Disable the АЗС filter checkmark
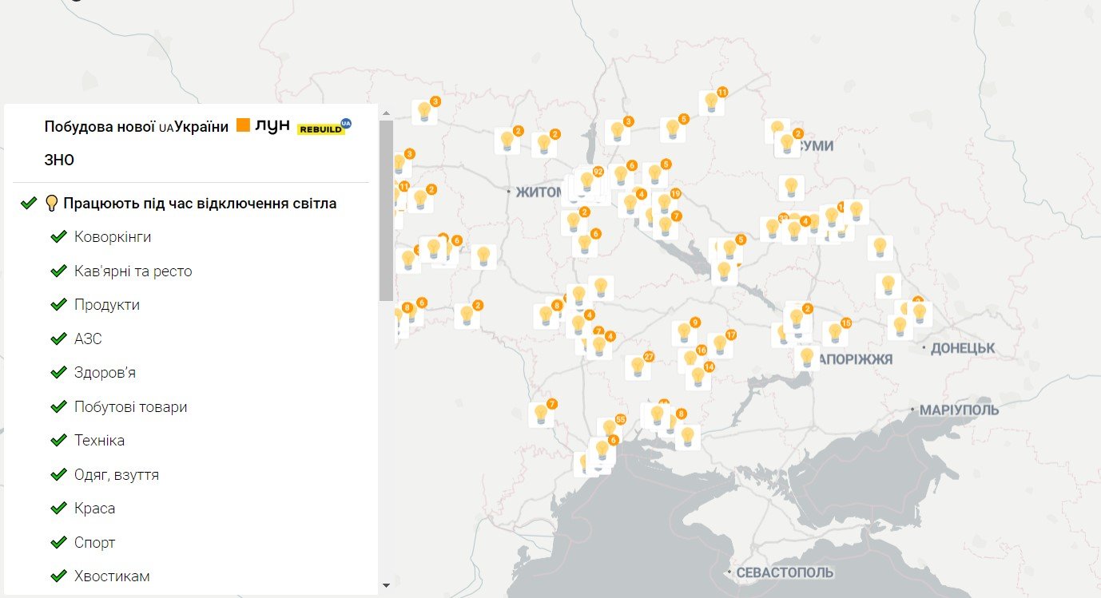 (57, 338)
